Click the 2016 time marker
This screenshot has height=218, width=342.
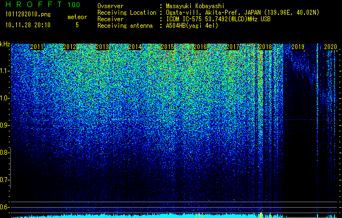(x=200, y=47)
